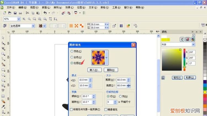Screen dimensions: 207x116
Task: Select the 位图 radio option
Action: [72, 63]
